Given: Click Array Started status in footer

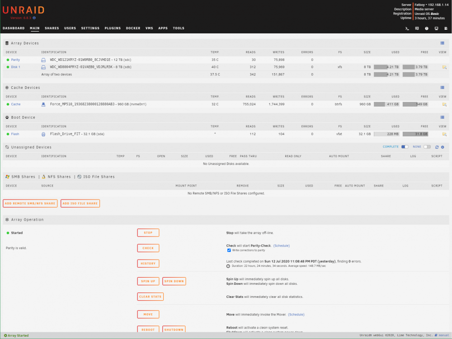Looking at the screenshot, I should coord(16,335).
